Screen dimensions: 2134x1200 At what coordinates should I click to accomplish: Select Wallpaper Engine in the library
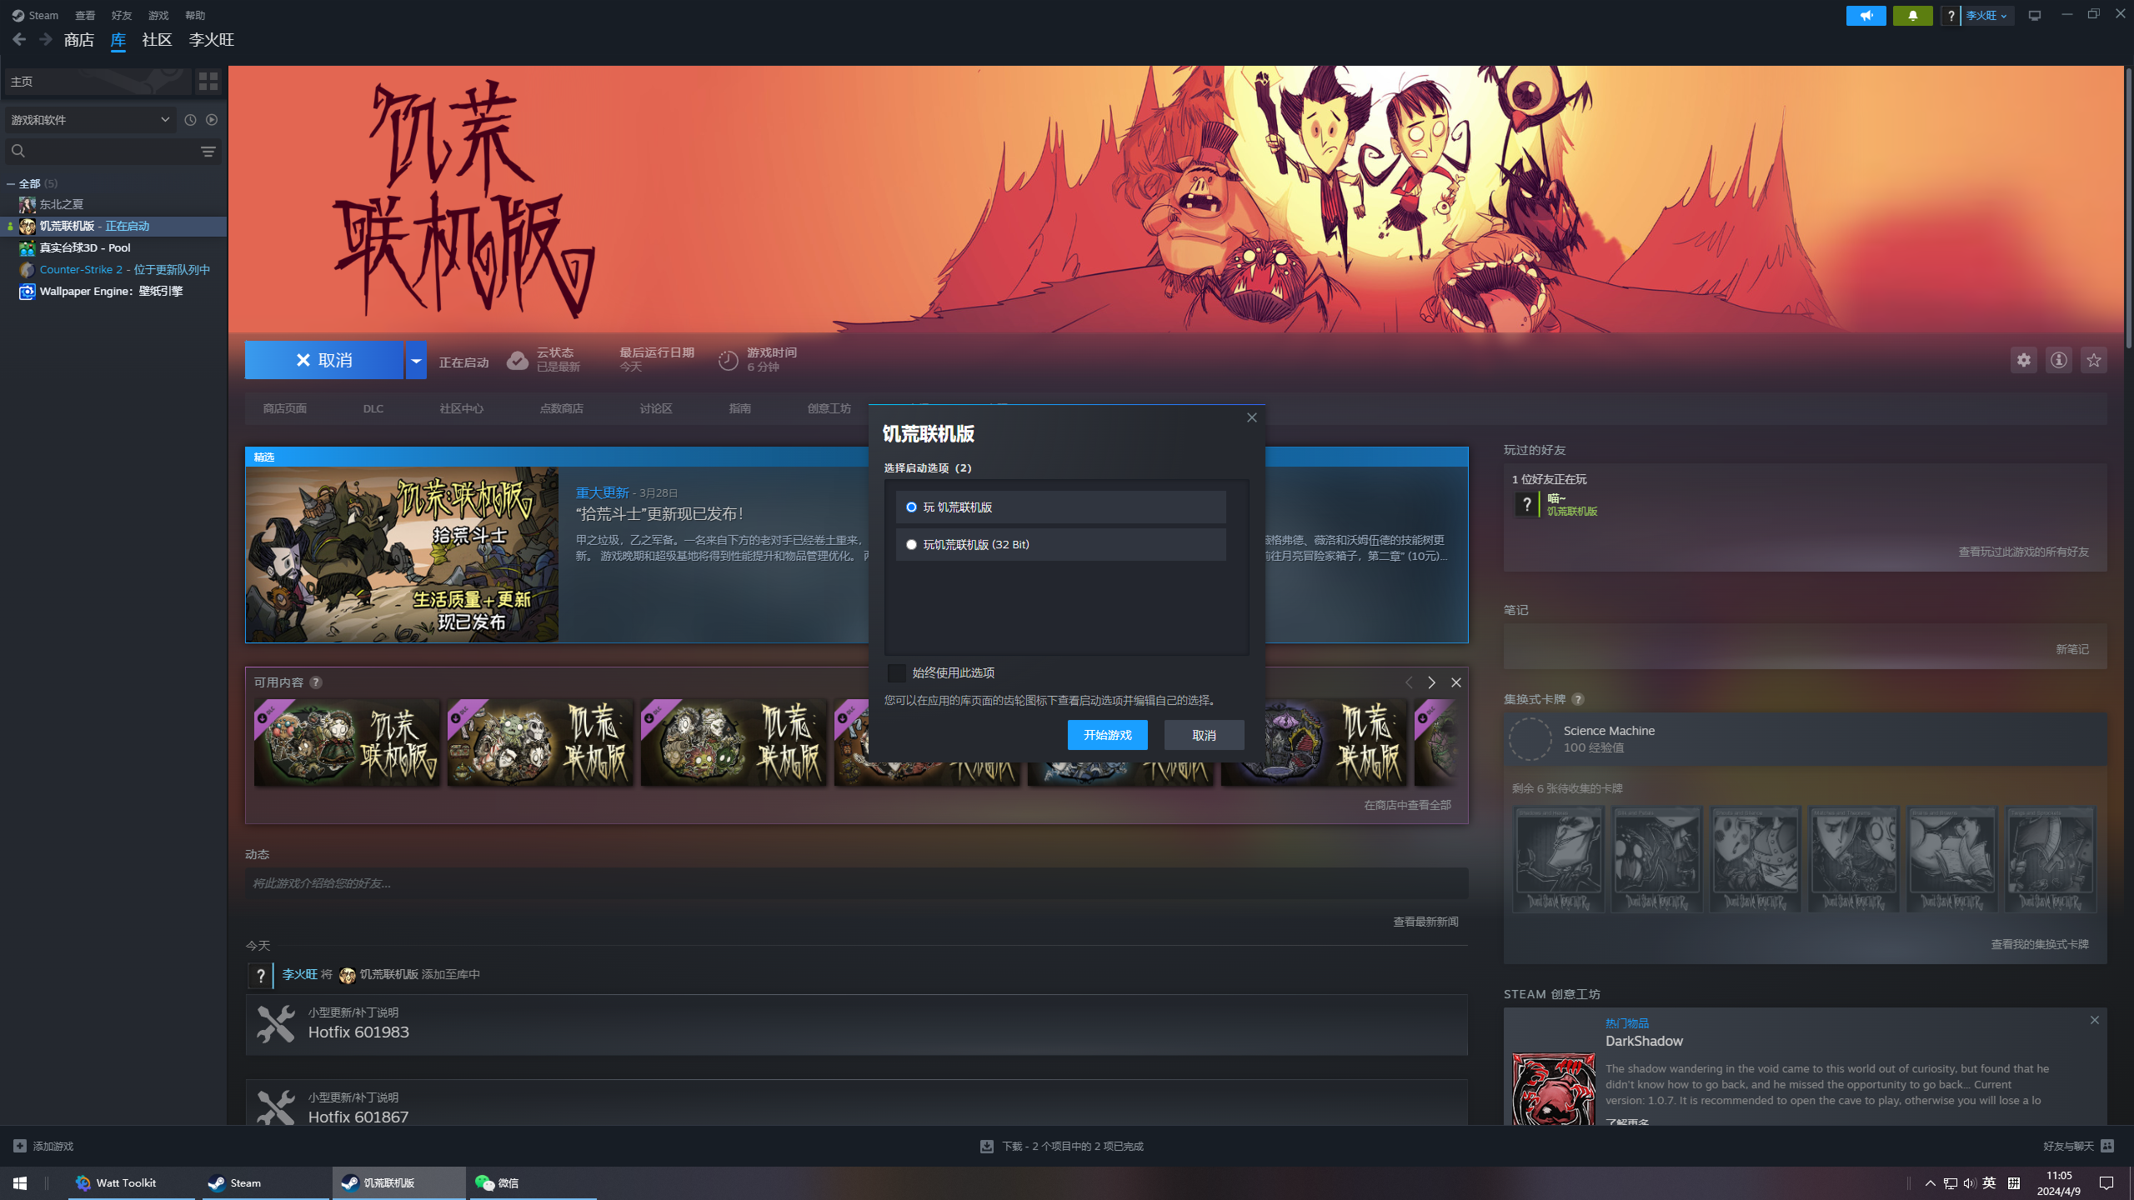coord(113,292)
